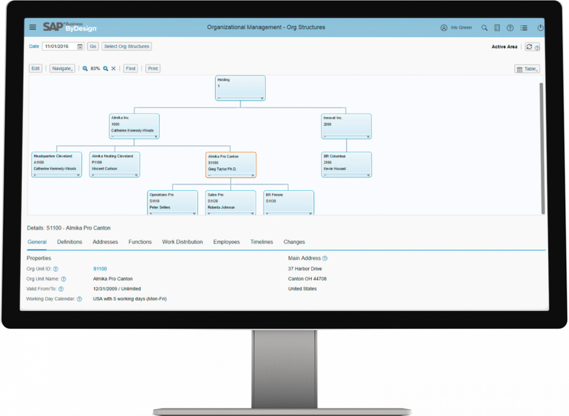Open help for Main Address
Screen dimensions: 569x416
click(325, 258)
